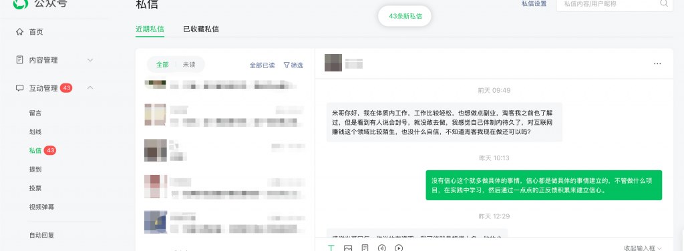Open 自动回复 in the sidebar
This screenshot has height=251, width=684.
coord(42,235)
